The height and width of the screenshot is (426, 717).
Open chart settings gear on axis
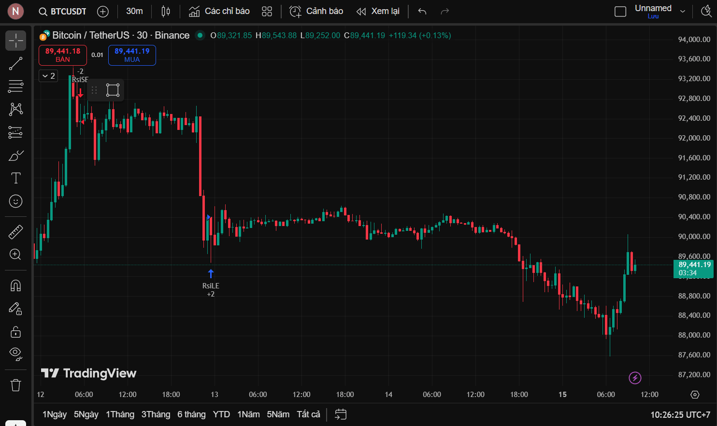click(695, 395)
